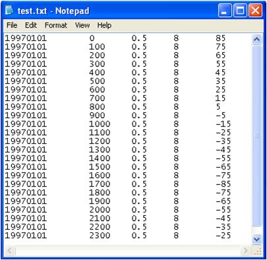Open the File menu
Screen dimensions: 267x260
tap(12, 25)
